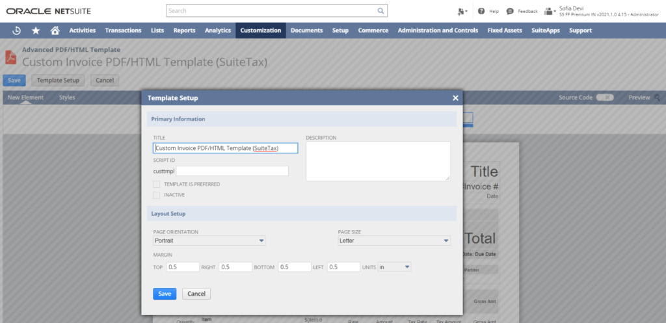Viewport: 666px width, 323px height.
Task: Click the user role switcher icon
Action: (550, 11)
